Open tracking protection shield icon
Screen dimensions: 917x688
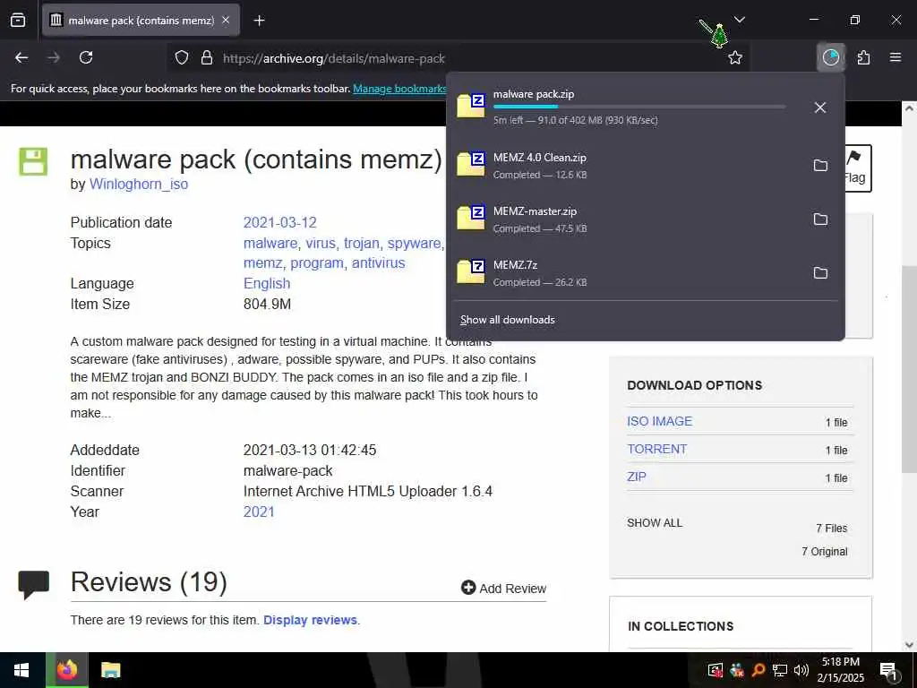pyautogui.click(x=182, y=58)
